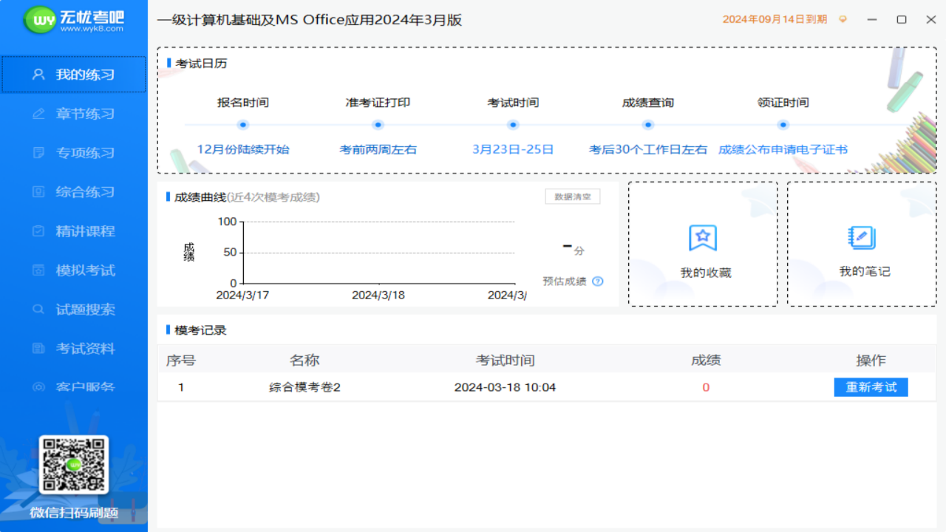Open the 我的笔记 notebook icon
This screenshot has height=532, width=946.
pyautogui.click(x=861, y=238)
